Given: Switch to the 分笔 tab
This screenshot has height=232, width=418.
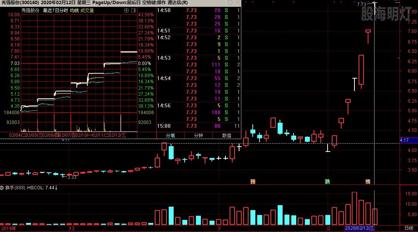Looking at the screenshot, I should coord(170,135).
